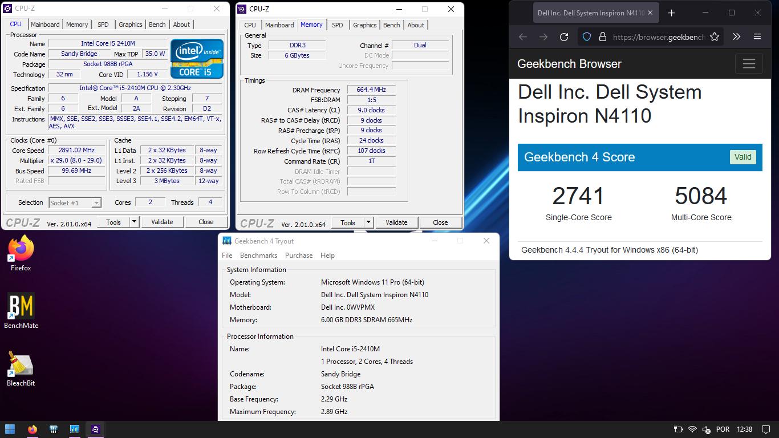Open Mainboard tab in right CPU-Z
This screenshot has height=438, width=779.
279,25
